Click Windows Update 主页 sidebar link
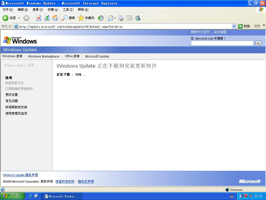The image size is (266, 200). 19,65
